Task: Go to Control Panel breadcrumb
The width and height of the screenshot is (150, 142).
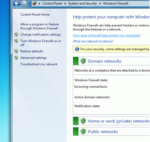Action: 52,4
